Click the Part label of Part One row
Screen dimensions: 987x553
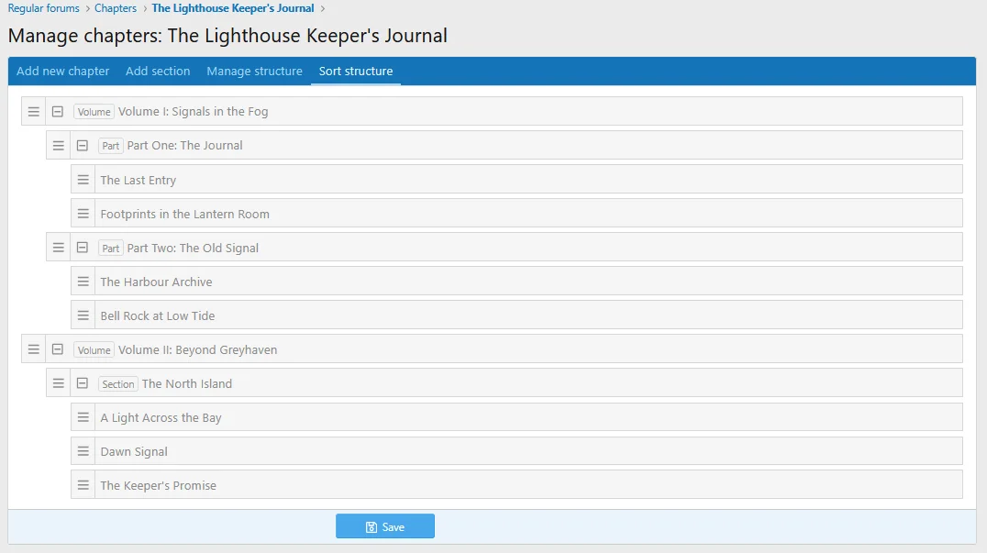(111, 146)
